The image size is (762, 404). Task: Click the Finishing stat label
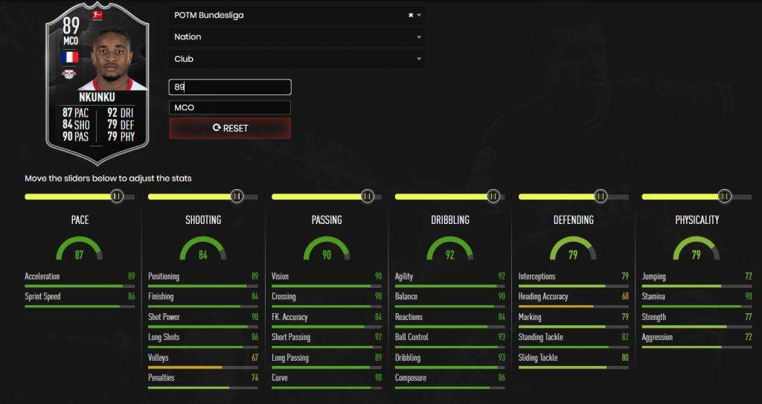click(161, 297)
